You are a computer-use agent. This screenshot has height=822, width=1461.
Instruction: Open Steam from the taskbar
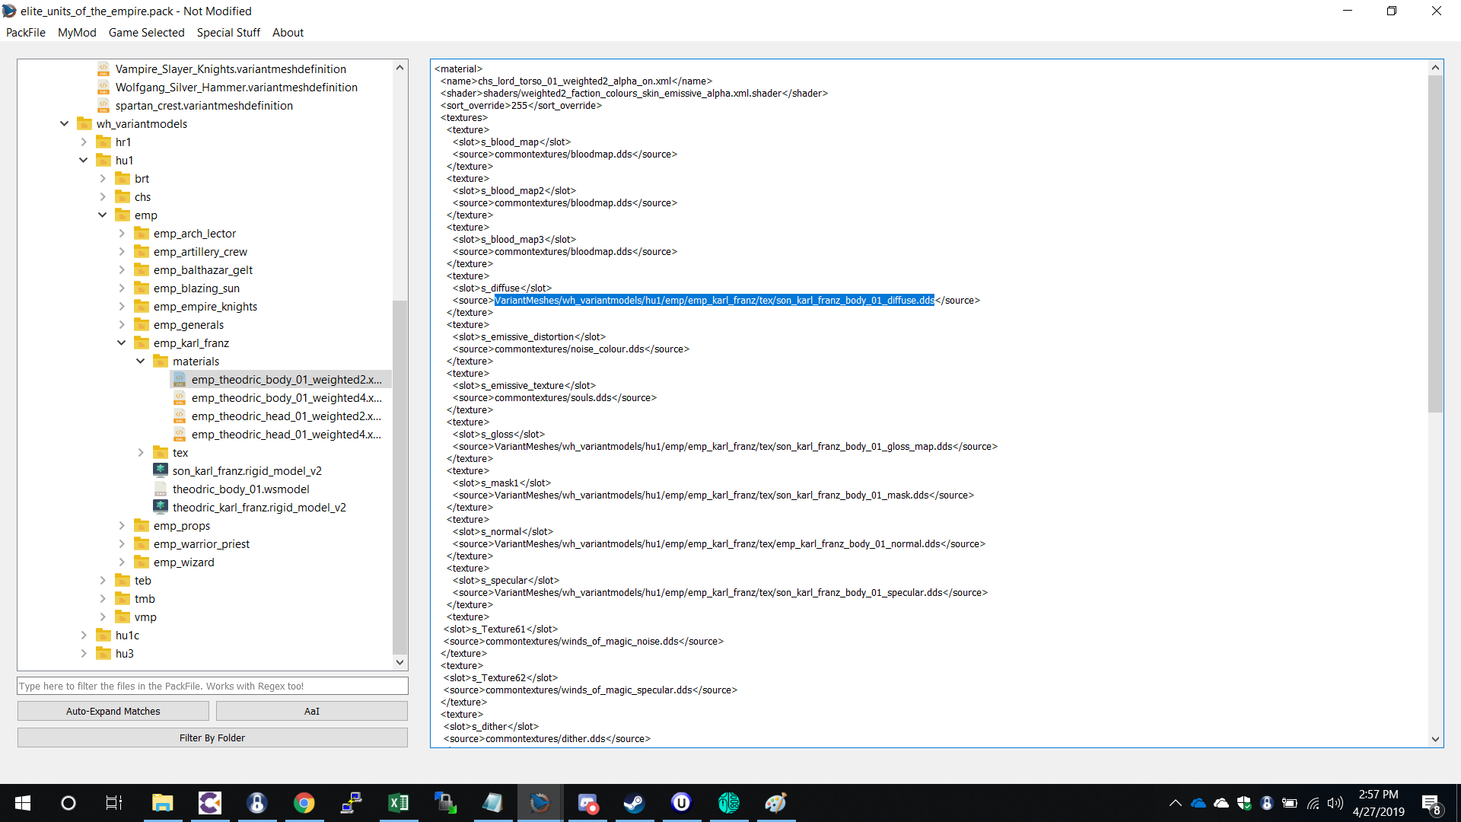(x=634, y=803)
